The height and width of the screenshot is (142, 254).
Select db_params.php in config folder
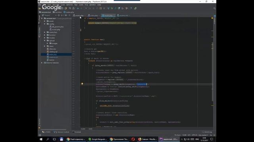click(56, 27)
